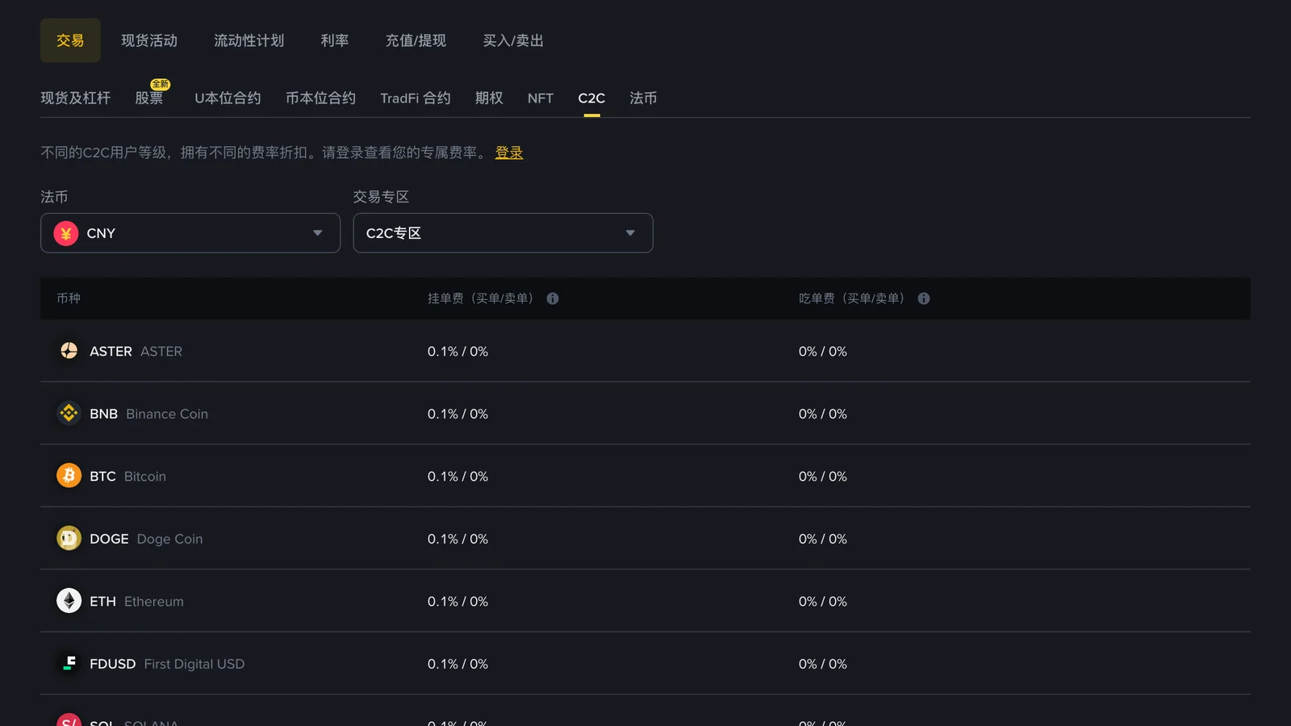Image resolution: width=1291 pixels, height=726 pixels.
Task: Expand the 交易专区 C2C专区 dropdown
Action: coord(503,233)
